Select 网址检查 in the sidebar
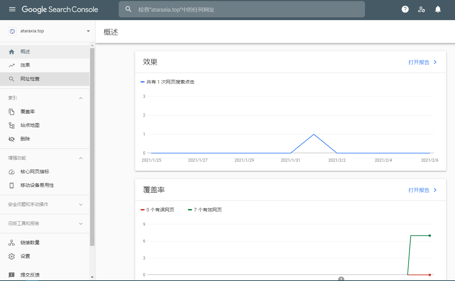Viewport: 455px width, 281px height. (x=45, y=79)
